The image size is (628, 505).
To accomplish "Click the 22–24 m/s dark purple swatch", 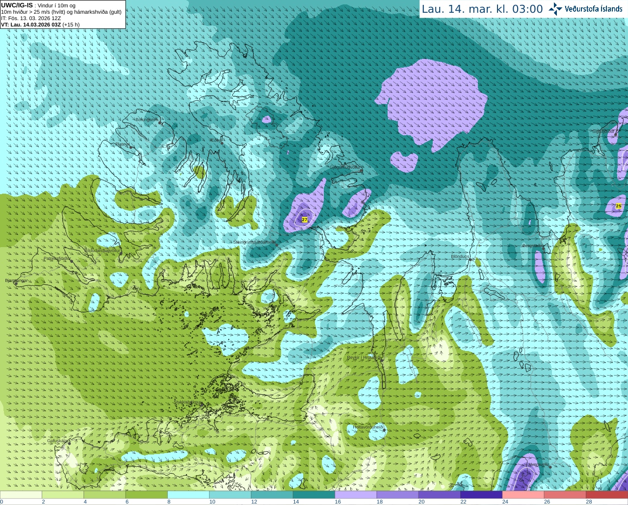I will tap(481, 495).
